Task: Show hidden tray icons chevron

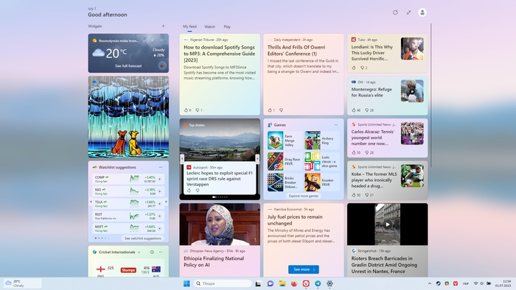Action: (x=430, y=283)
